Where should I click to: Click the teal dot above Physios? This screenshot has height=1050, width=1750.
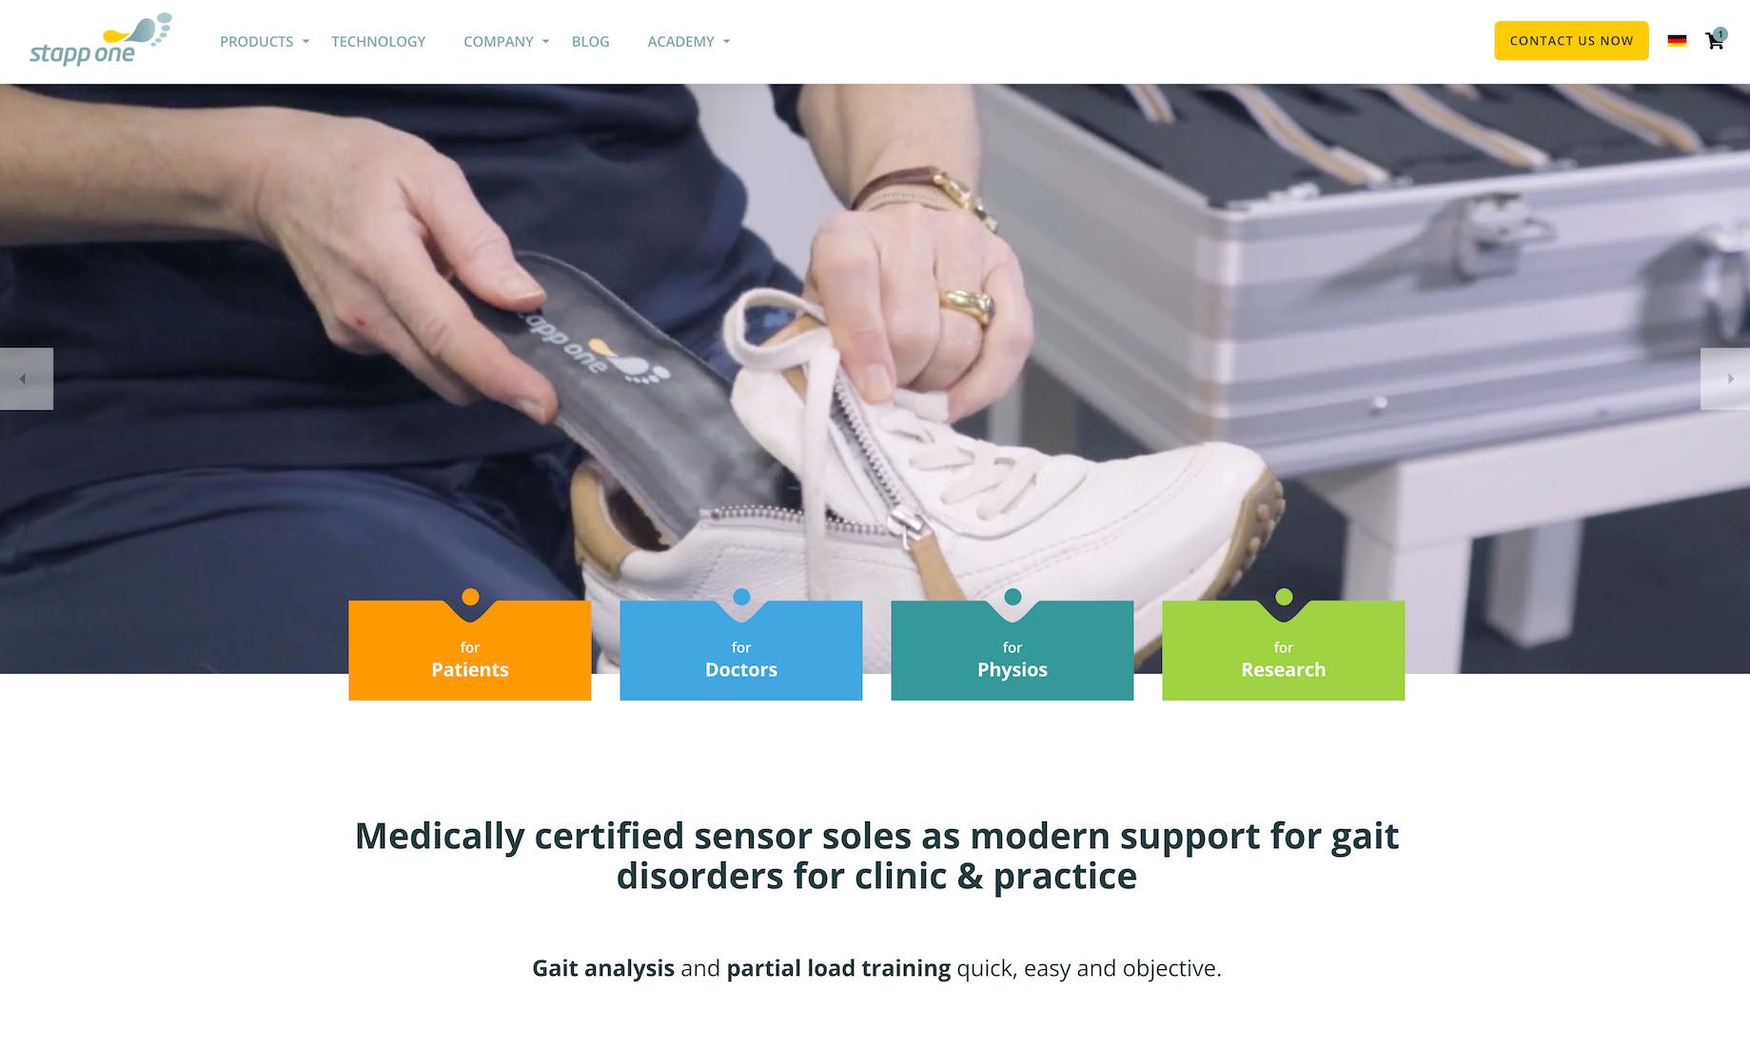(x=1013, y=597)
